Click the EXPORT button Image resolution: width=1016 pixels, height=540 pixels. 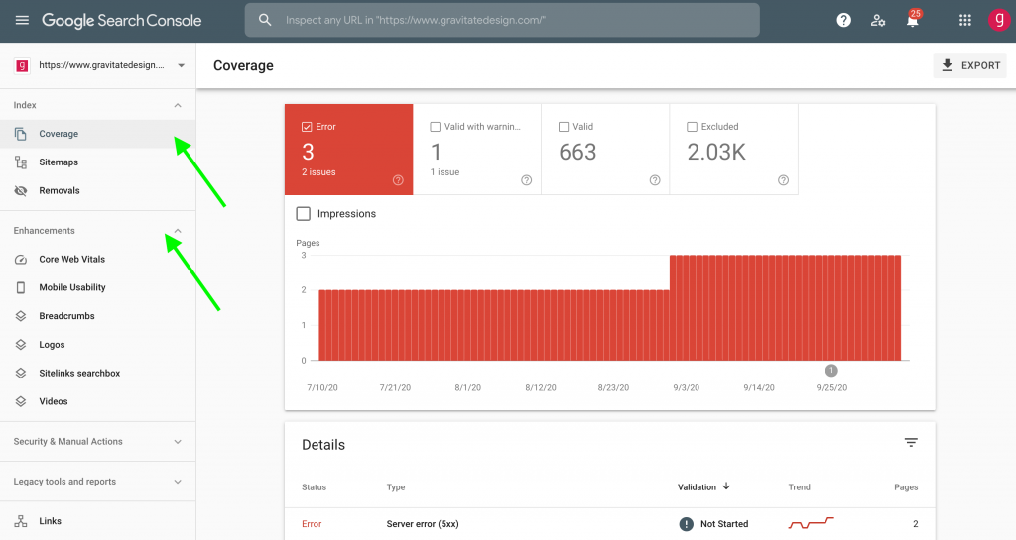(x=970, y=65)
